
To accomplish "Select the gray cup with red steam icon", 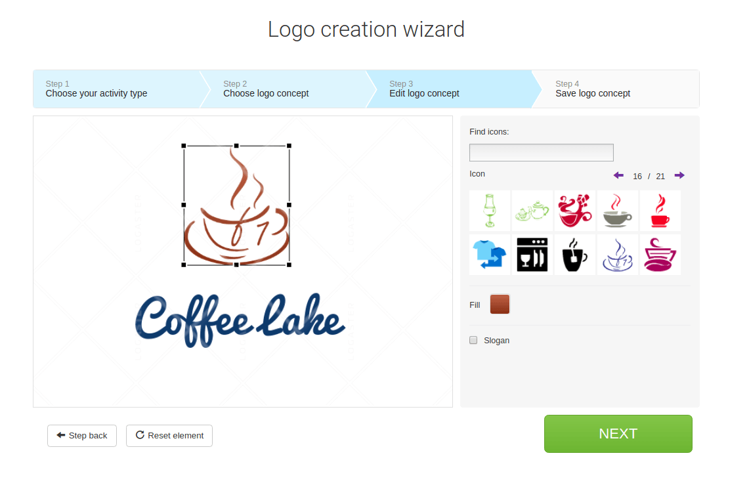I will (x=617, y=211).
